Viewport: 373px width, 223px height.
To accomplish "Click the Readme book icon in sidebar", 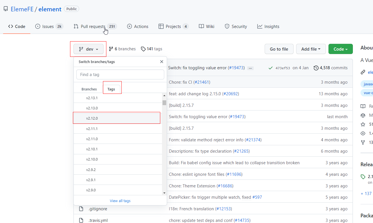I will click(x=363, y=106).
